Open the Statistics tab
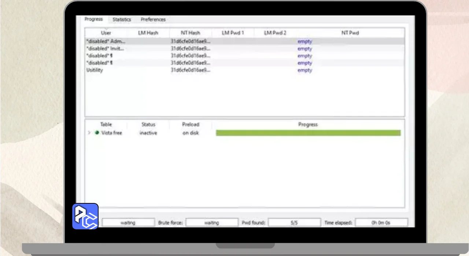 coord(122,20)
